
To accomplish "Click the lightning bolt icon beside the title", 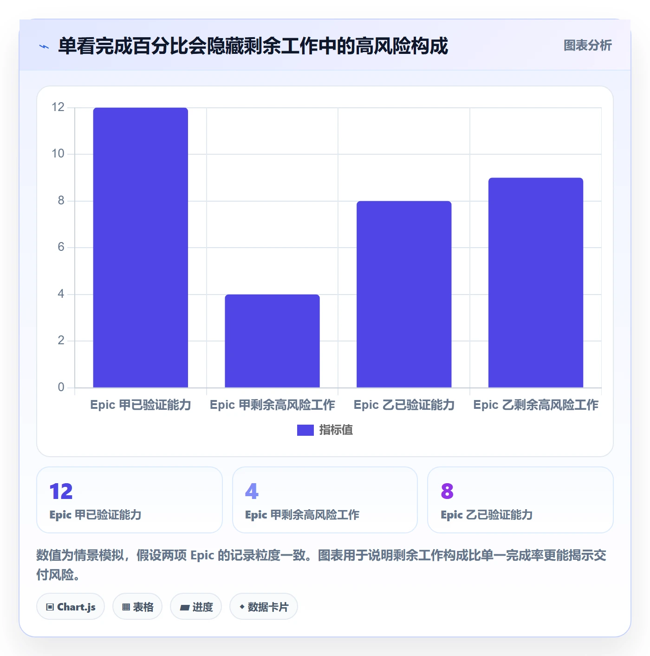I will click(44, 46).
